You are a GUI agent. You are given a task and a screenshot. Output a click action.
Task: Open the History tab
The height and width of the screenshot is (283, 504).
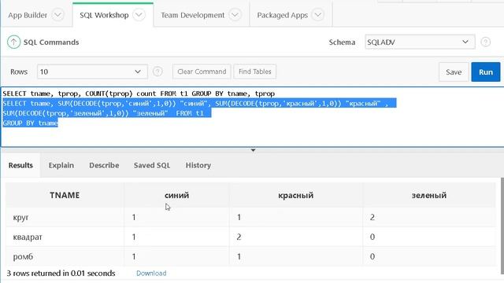tap(198, 165)
